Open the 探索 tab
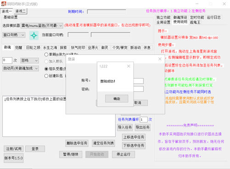The width and height of the screenshot is (230, 169). [x=63, y=48]
